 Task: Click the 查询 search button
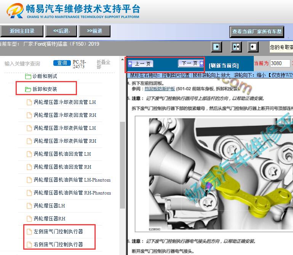(x=62, y=63)
